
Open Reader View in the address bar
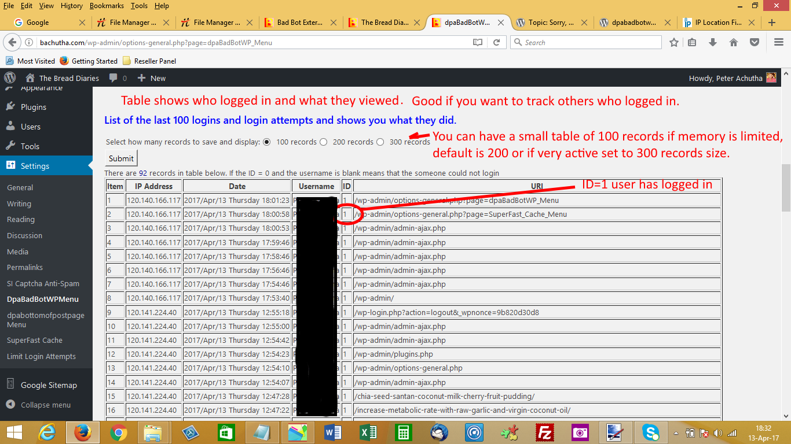point(477,42)
